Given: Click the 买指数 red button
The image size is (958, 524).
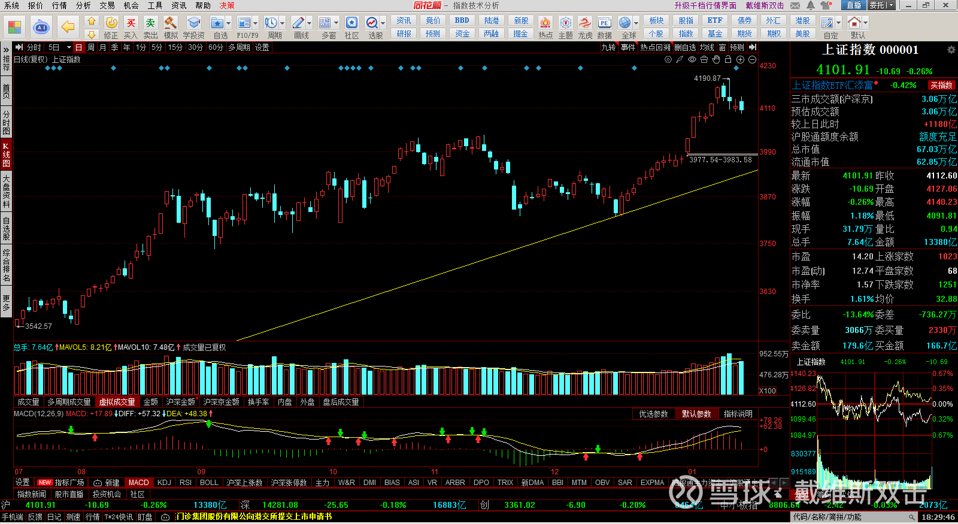Looking at the screenshot, I should tap(941, 85).
